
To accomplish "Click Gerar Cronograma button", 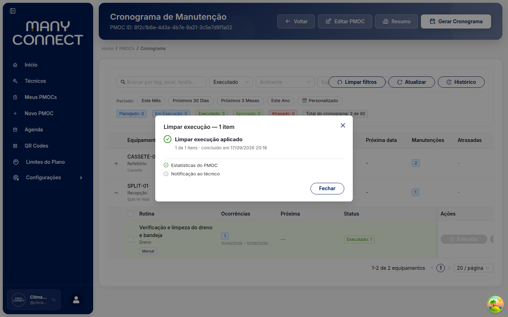I will [x=456, y=21].
